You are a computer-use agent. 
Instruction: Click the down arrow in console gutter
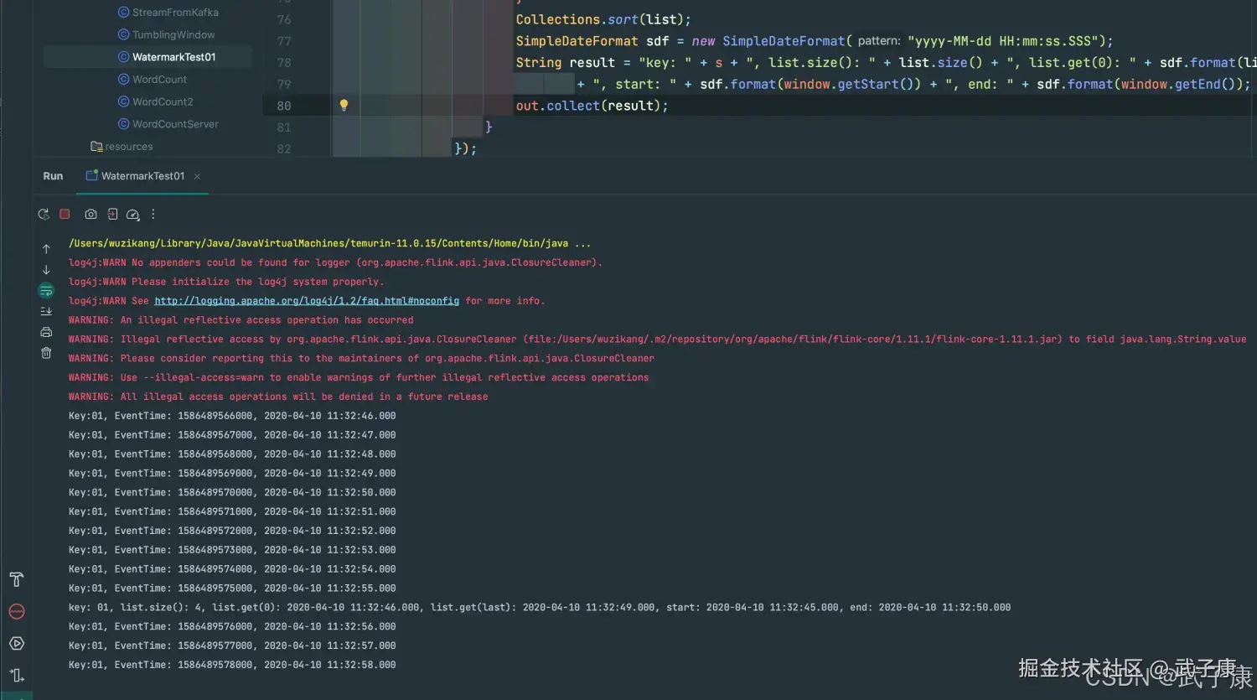point(46,270)
